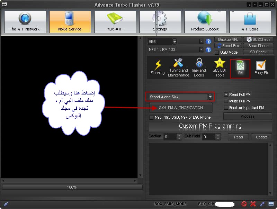Image resolution: width=277 pixels, height=209 pixels.
Task: Check N95, N95-8GB, N97 or E90 Phone
Action: coord(151,117)
